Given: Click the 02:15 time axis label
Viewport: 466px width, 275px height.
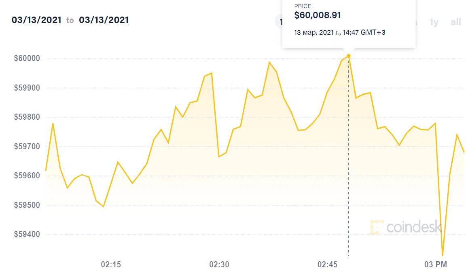Looking at the screenshot, I should click(x=111, y=265).
